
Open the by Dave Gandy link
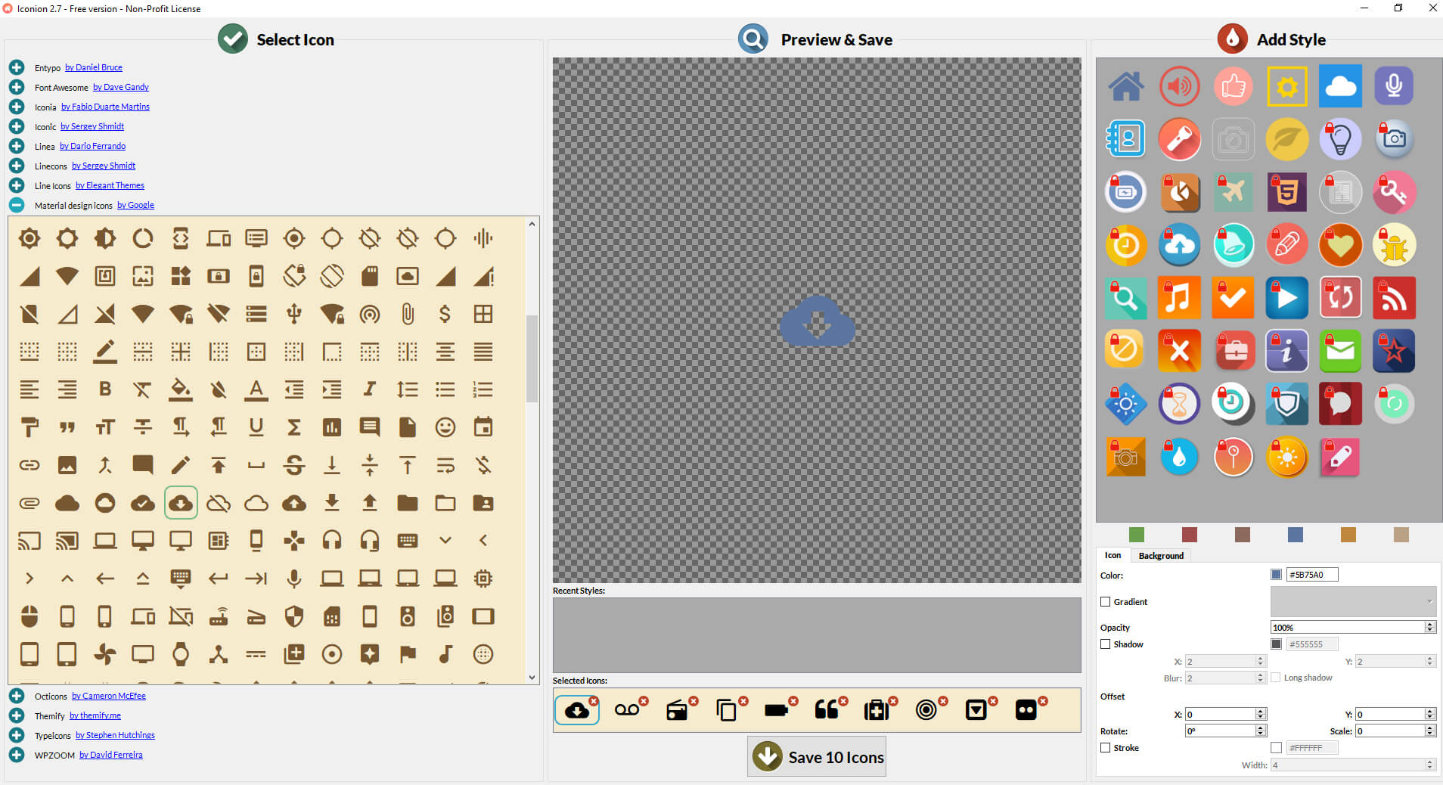tap(121, 87)
